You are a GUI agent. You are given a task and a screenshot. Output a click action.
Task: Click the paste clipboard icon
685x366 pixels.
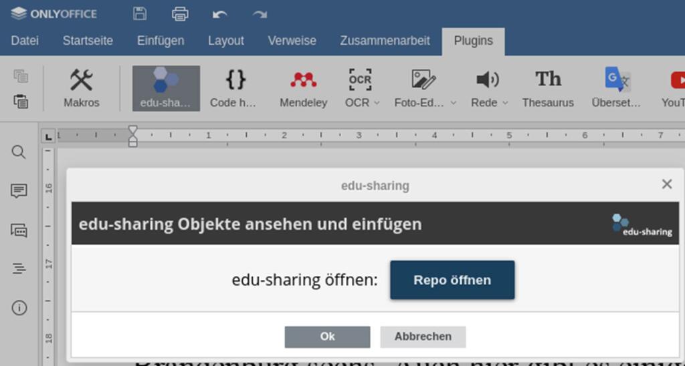click(x=21, y=102)
